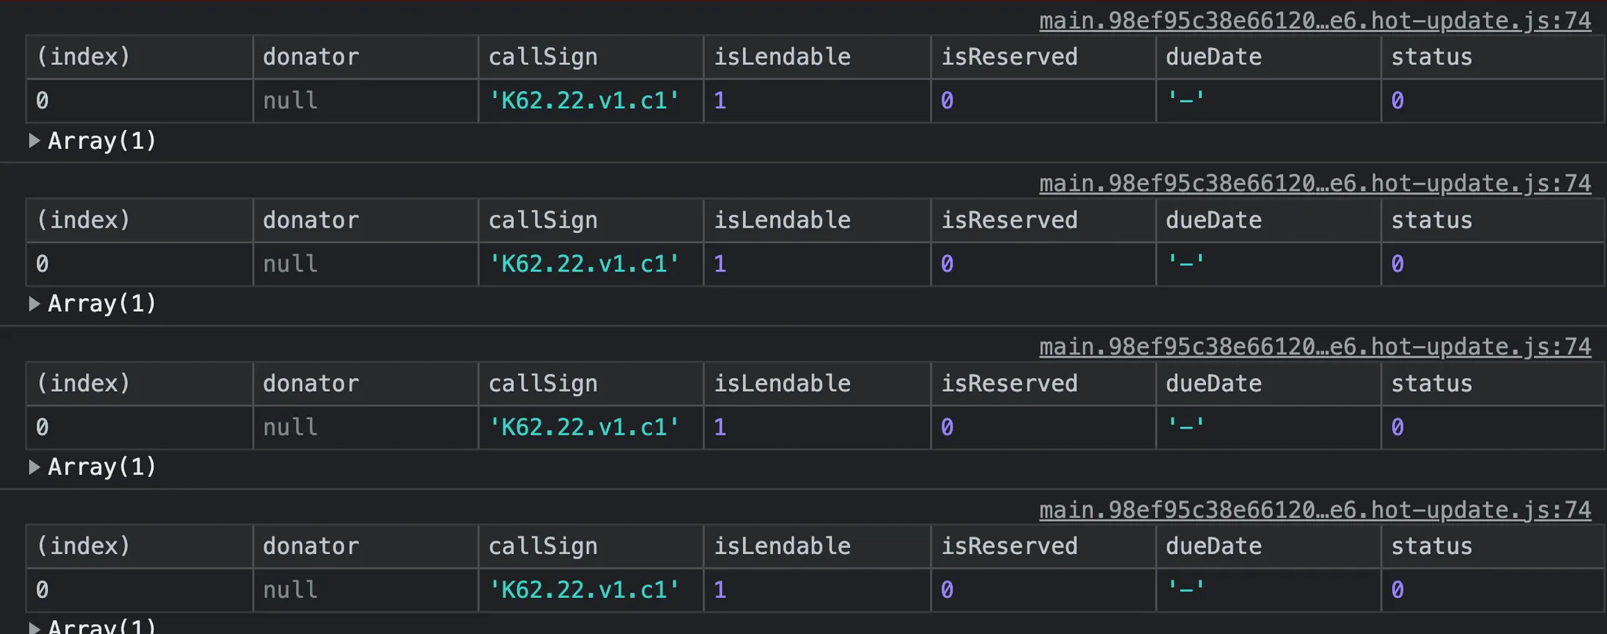1607x634 pixels.
Task: Open the topmost hot-update.js:74 source link
Action: (x=1314, y=20)
